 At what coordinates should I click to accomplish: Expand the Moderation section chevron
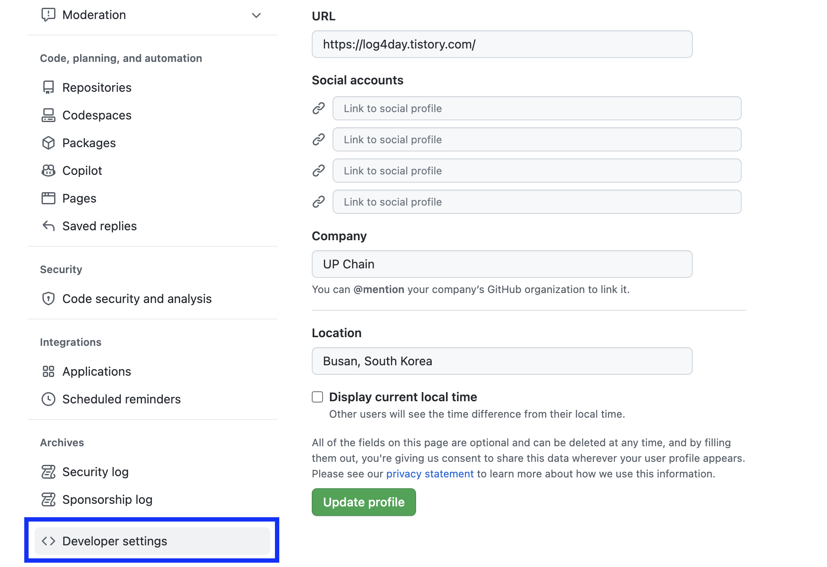click(256, 15)
